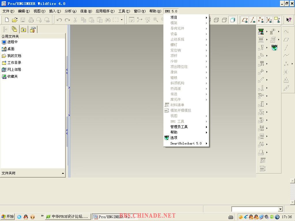
Task: Click the datum plane tool in the far-right toolbar
Action: 286,40
